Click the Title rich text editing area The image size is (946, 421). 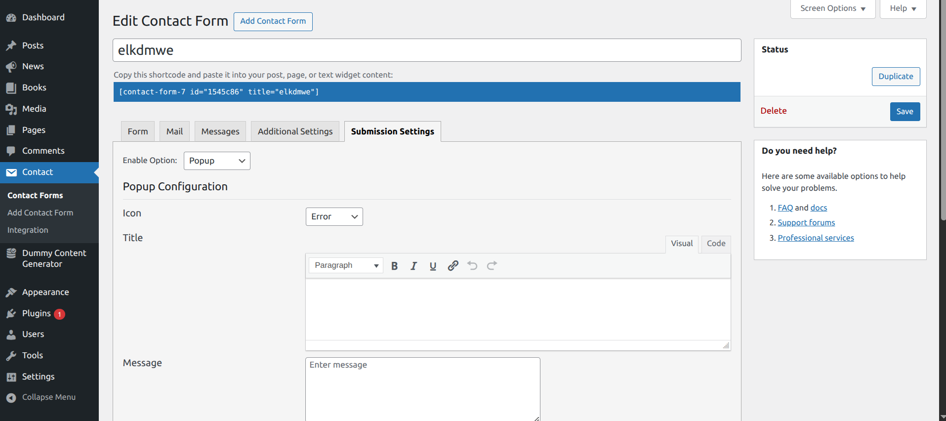tap(518, 309)
